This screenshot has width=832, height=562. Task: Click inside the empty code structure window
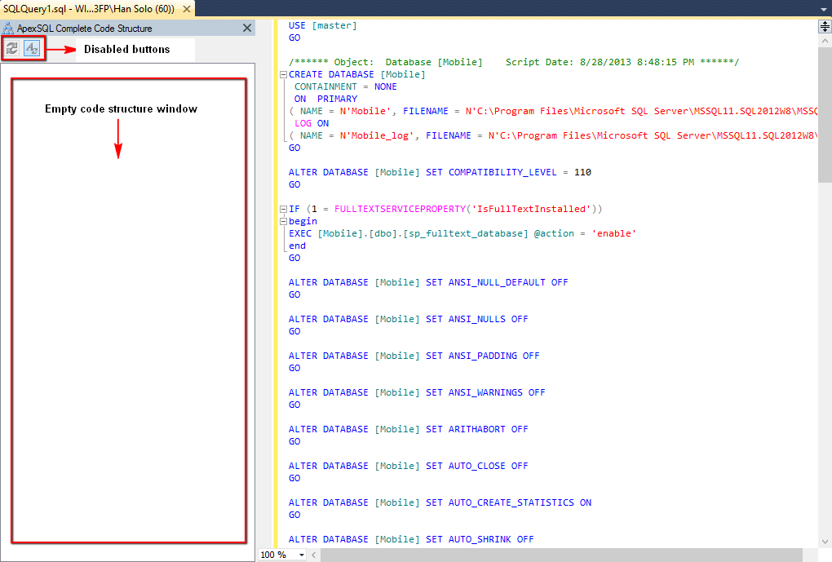click(x=128, y=326)
